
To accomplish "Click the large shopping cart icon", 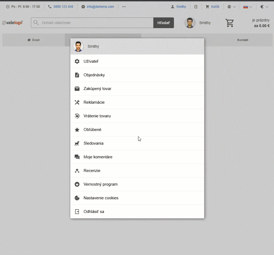I will click(x=230, y=23).
